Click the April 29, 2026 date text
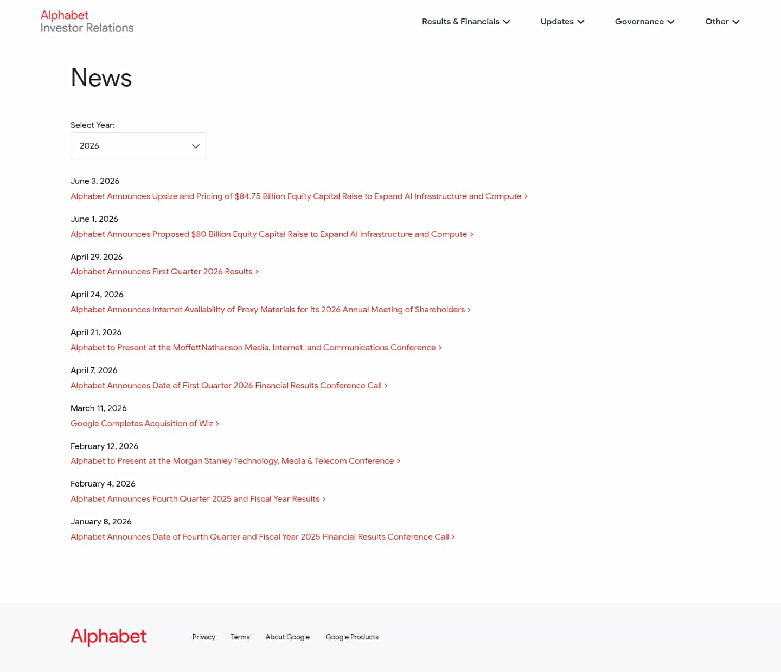Screen dimensions: 781x672 (x=97, y=257)
